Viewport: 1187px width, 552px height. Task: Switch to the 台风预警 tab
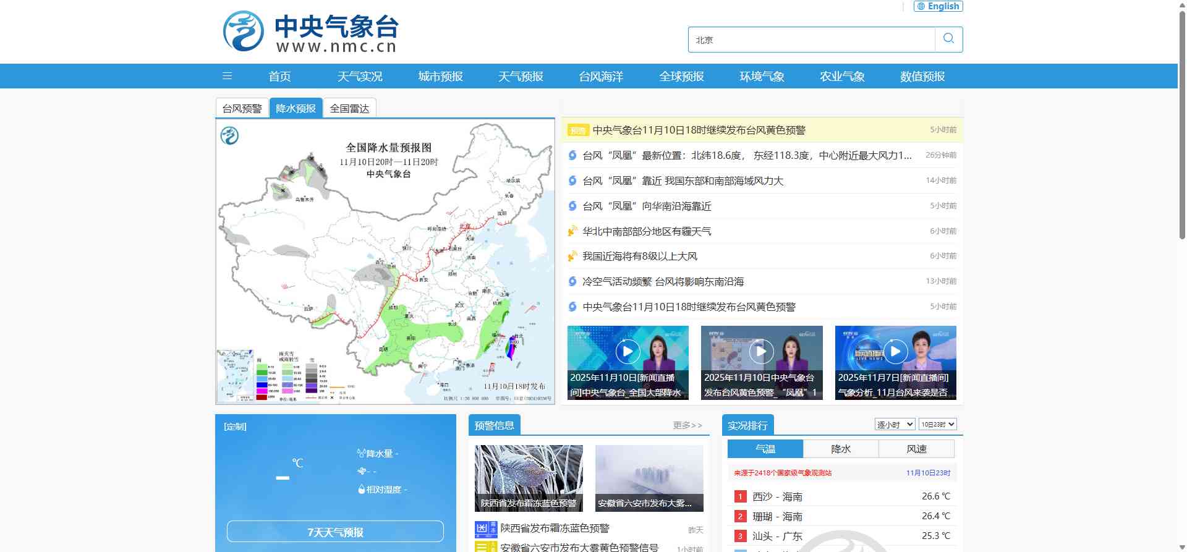(242, 108)
